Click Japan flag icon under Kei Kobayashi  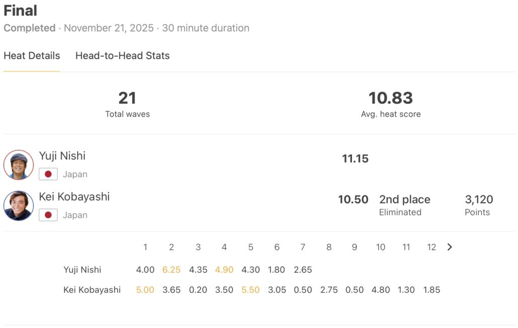48,215
